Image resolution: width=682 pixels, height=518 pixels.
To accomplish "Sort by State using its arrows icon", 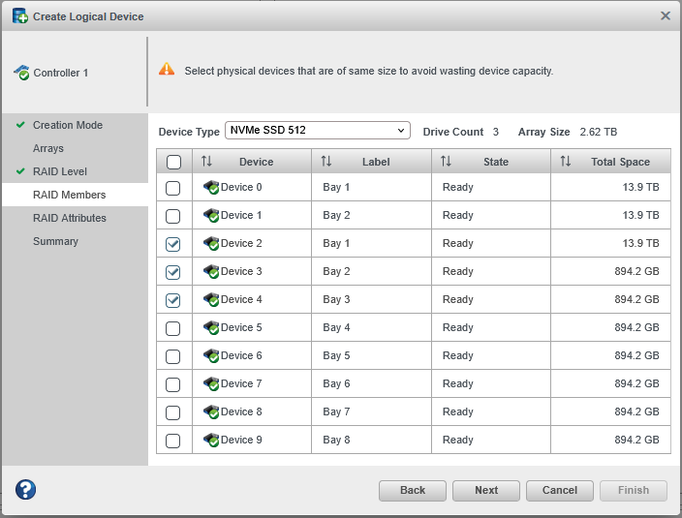I will [x=446, y=162].
